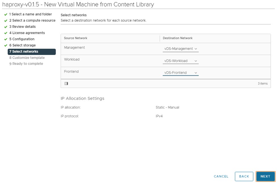Click green checkmark beside Select storage
Image resolution: width=278 pixels, height=183 pixels.
(6, 46)
